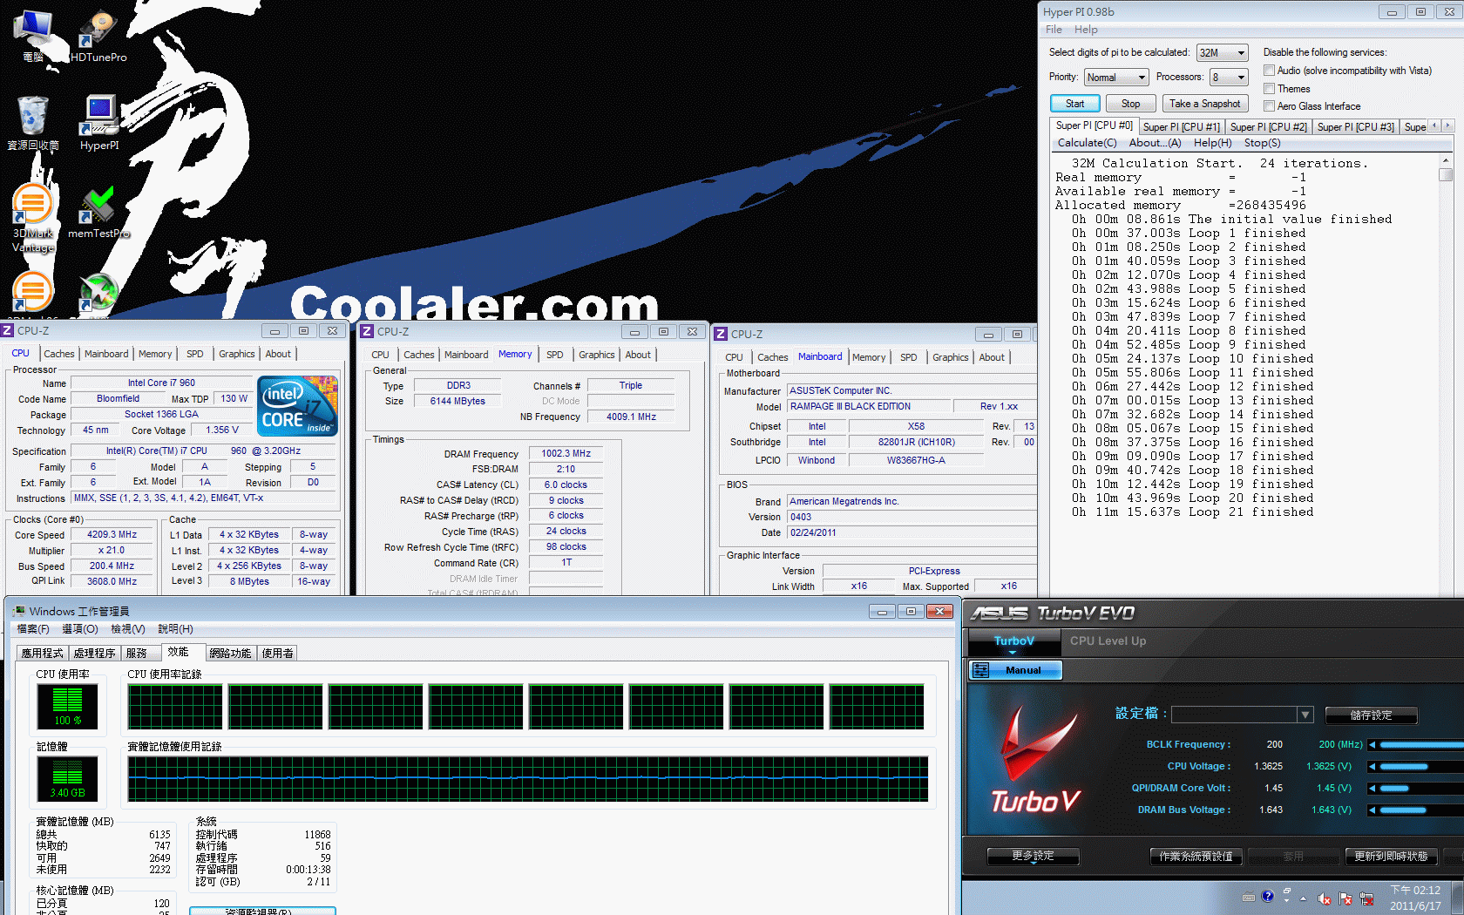The width and height of the screenshot is (1464, 915).
Task: Open the 網路功能 networking tab in Task Manager
Action: point(230,654)
